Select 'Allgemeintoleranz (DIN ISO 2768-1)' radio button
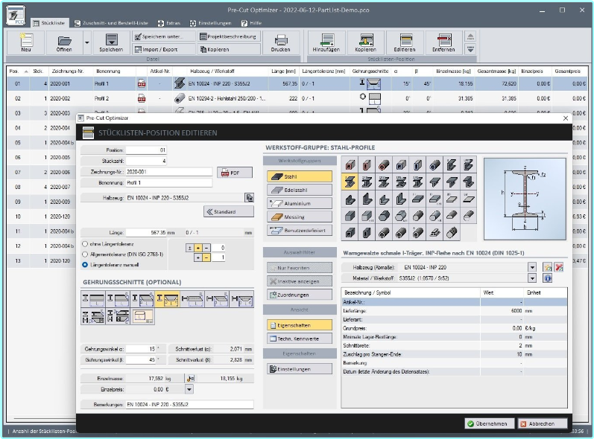This screenshot has height=439, width=594. (x=85, y=254)
